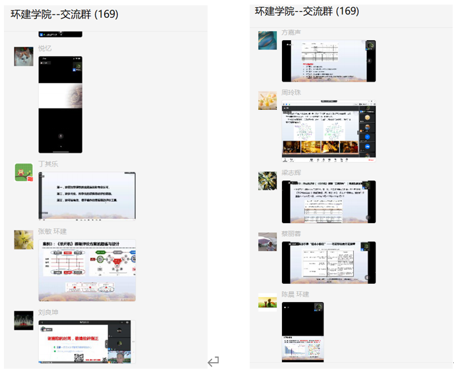Image resolution: width=454 pixels, height=370 pixels.
Task: Click 陈晨 环建's sunset avatar
Action: [x=268, y=302]
